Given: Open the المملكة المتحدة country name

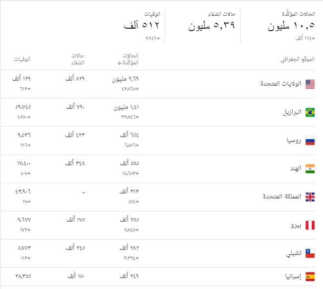Looking at the screenshot, I should click(x=282, y=196).
